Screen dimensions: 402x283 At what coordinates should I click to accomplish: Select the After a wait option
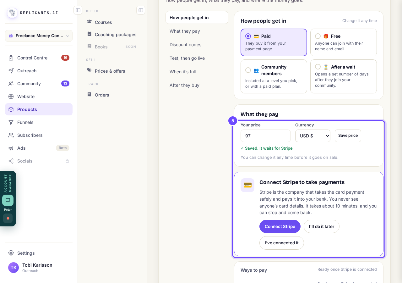click(x=344, y=76)
